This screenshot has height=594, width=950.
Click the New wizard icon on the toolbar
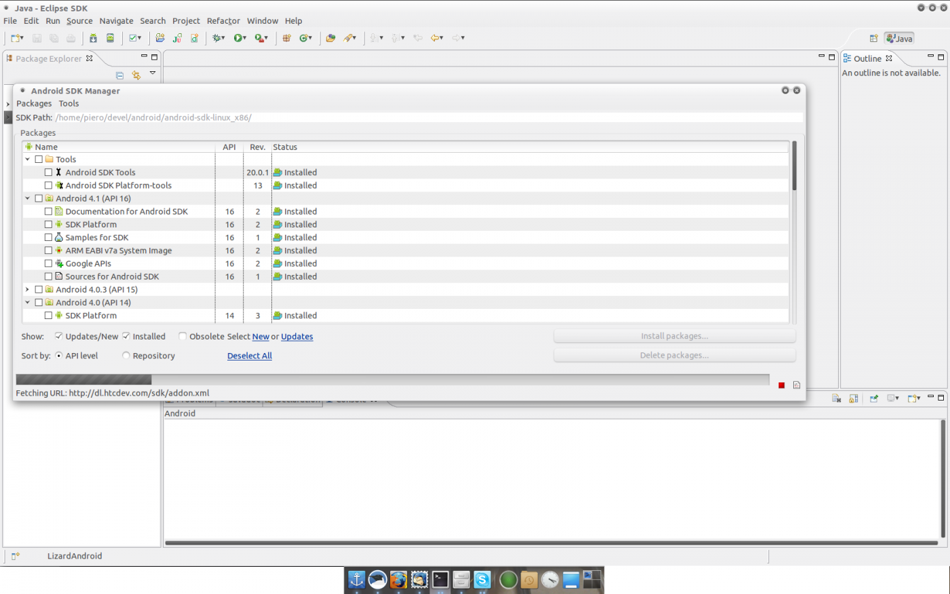pos(14,38)
